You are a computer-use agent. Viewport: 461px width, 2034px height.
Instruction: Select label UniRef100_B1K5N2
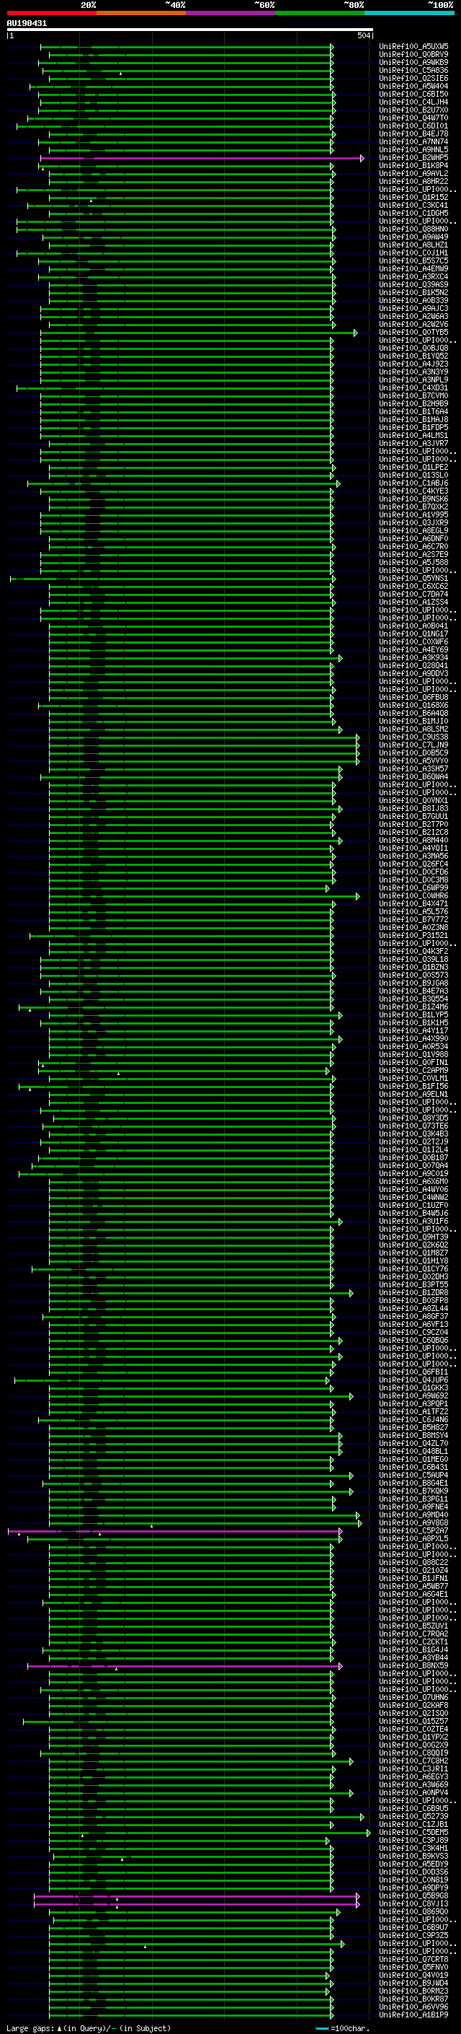(413, 293)
